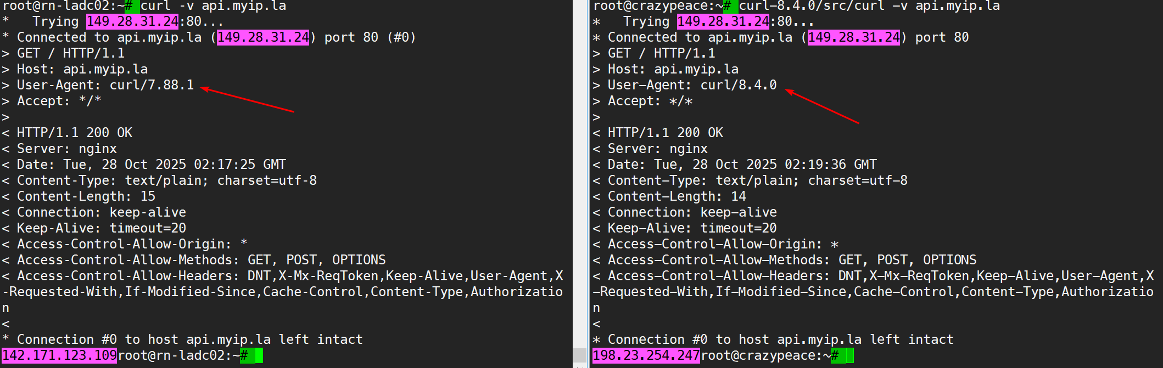
Task: Click the red arrow pointing at curl/8.4.0
Action: tap(821, 106)
